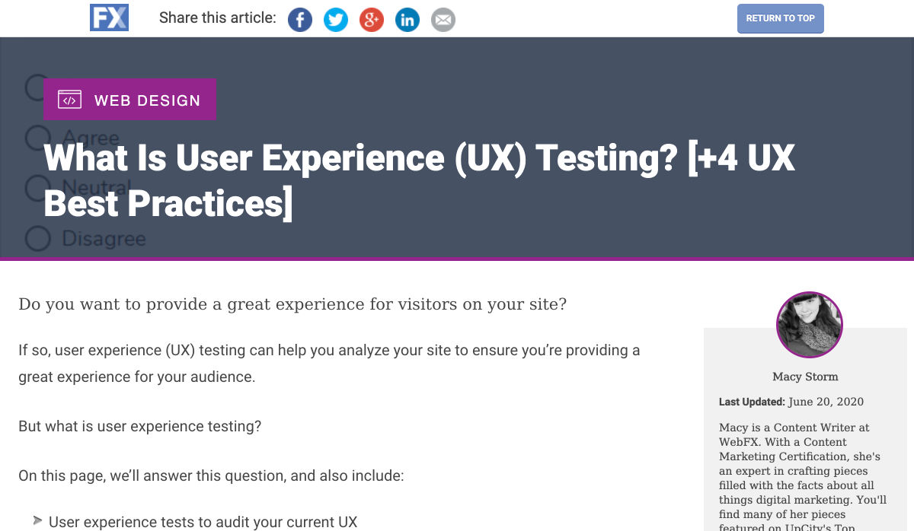This screenshot has width=914, height=531.
Task: Share on Google Plus
Action: click(372, 20)
